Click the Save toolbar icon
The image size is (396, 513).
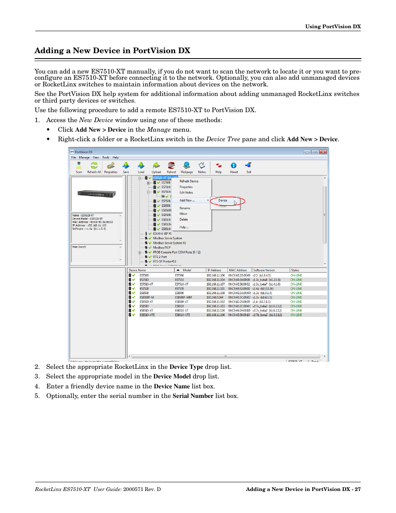pos(126,168)
